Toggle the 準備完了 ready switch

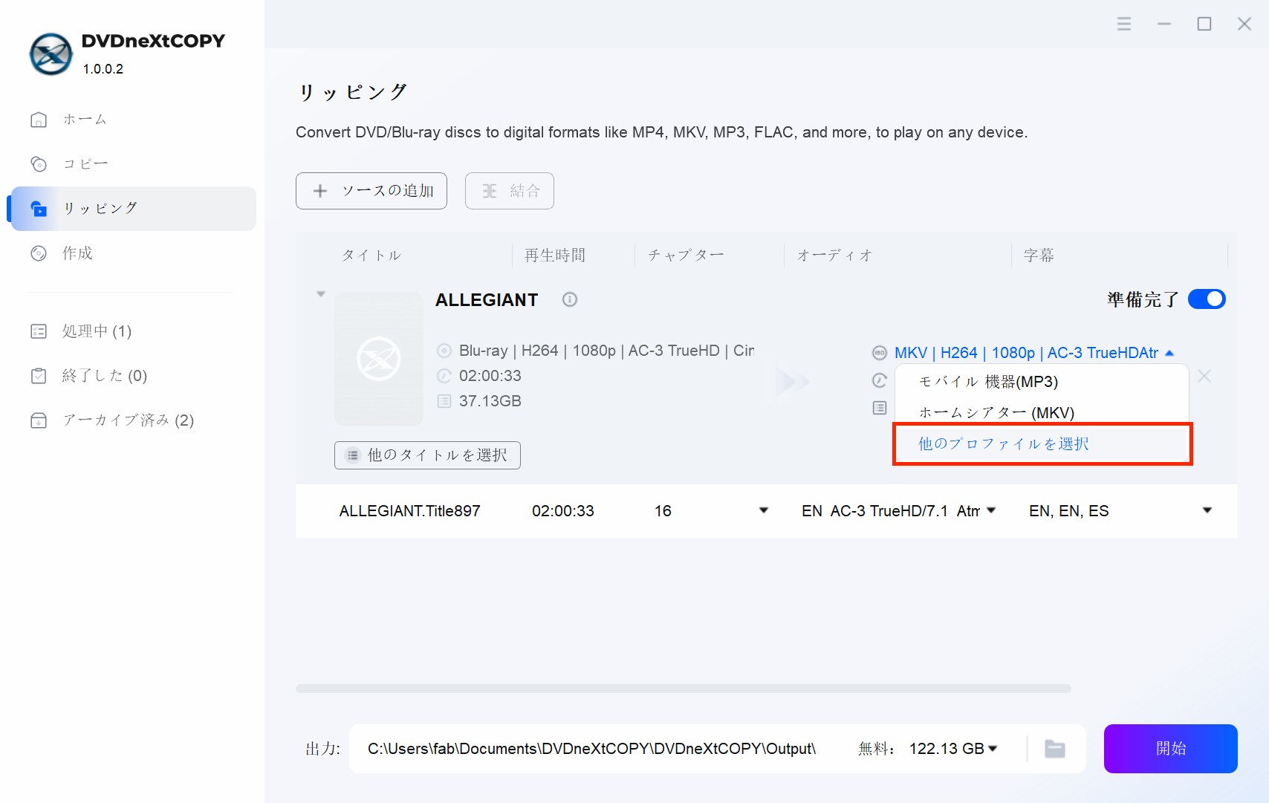pyautogui.click(x=1207, y=299)
